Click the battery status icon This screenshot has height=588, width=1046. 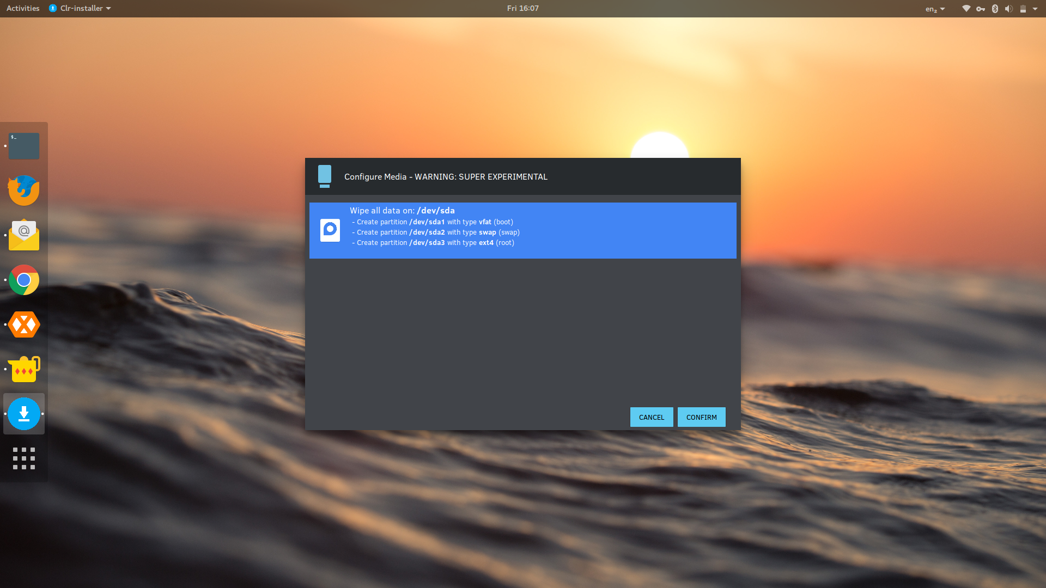coord(1023,8)
